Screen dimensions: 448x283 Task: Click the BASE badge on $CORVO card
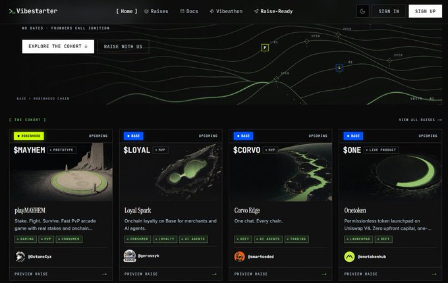click(x=243, y=136)
